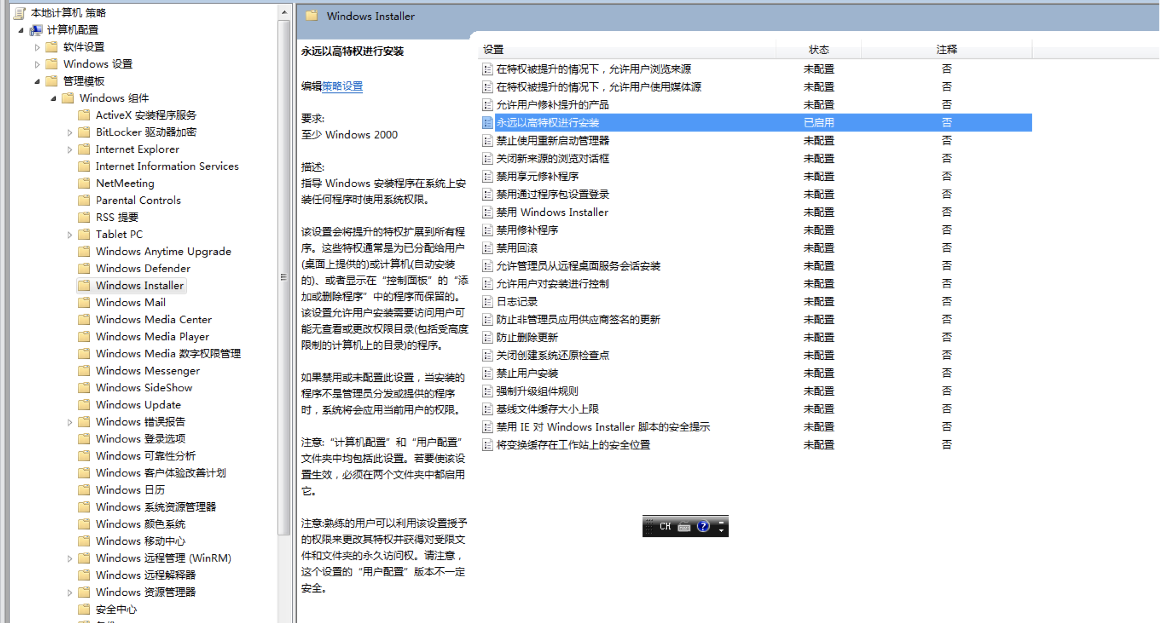1161x623 pixels.
Task: Select Internet Information Services tree item
Action: tap(167, 167)
